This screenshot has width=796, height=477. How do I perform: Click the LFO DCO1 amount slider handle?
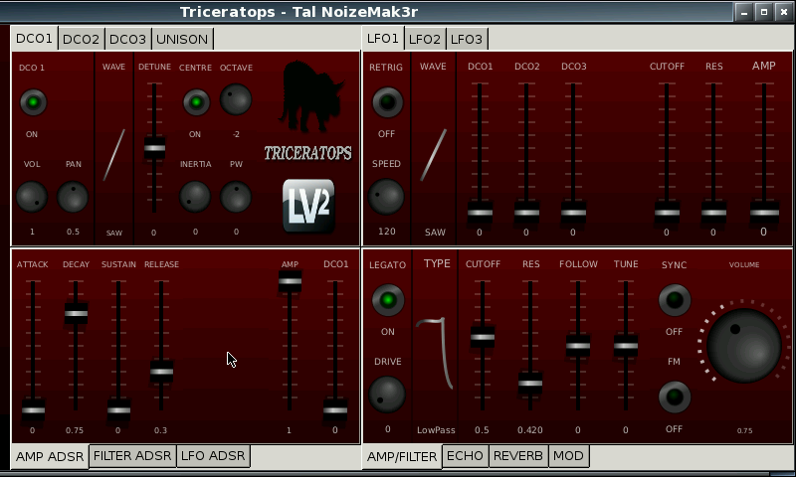tap(480, 212)
